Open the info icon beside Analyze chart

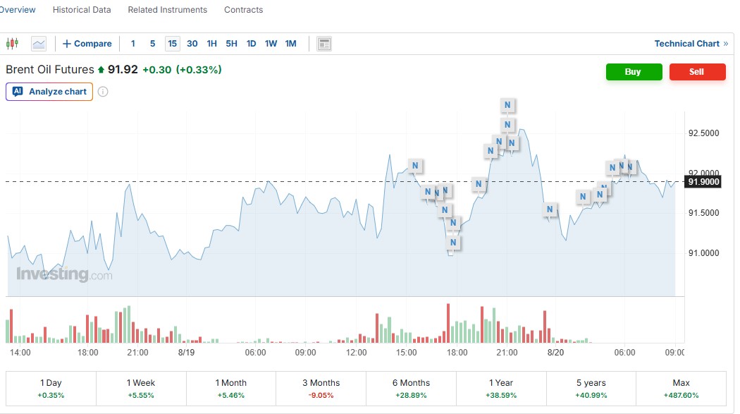(103, 92)
